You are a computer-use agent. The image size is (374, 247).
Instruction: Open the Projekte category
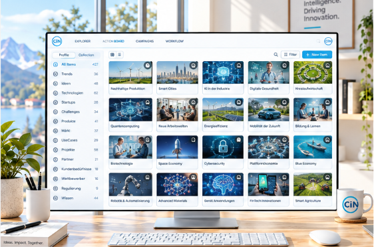(x=76, y=149)
